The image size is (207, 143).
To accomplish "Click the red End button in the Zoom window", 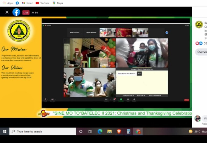I will (187, 100).
